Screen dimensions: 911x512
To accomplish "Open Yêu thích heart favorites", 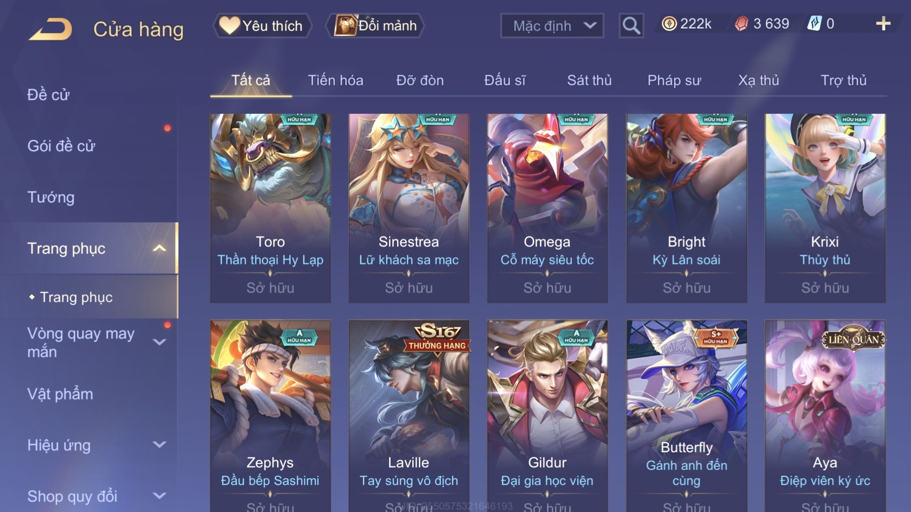I will (262, 26).
